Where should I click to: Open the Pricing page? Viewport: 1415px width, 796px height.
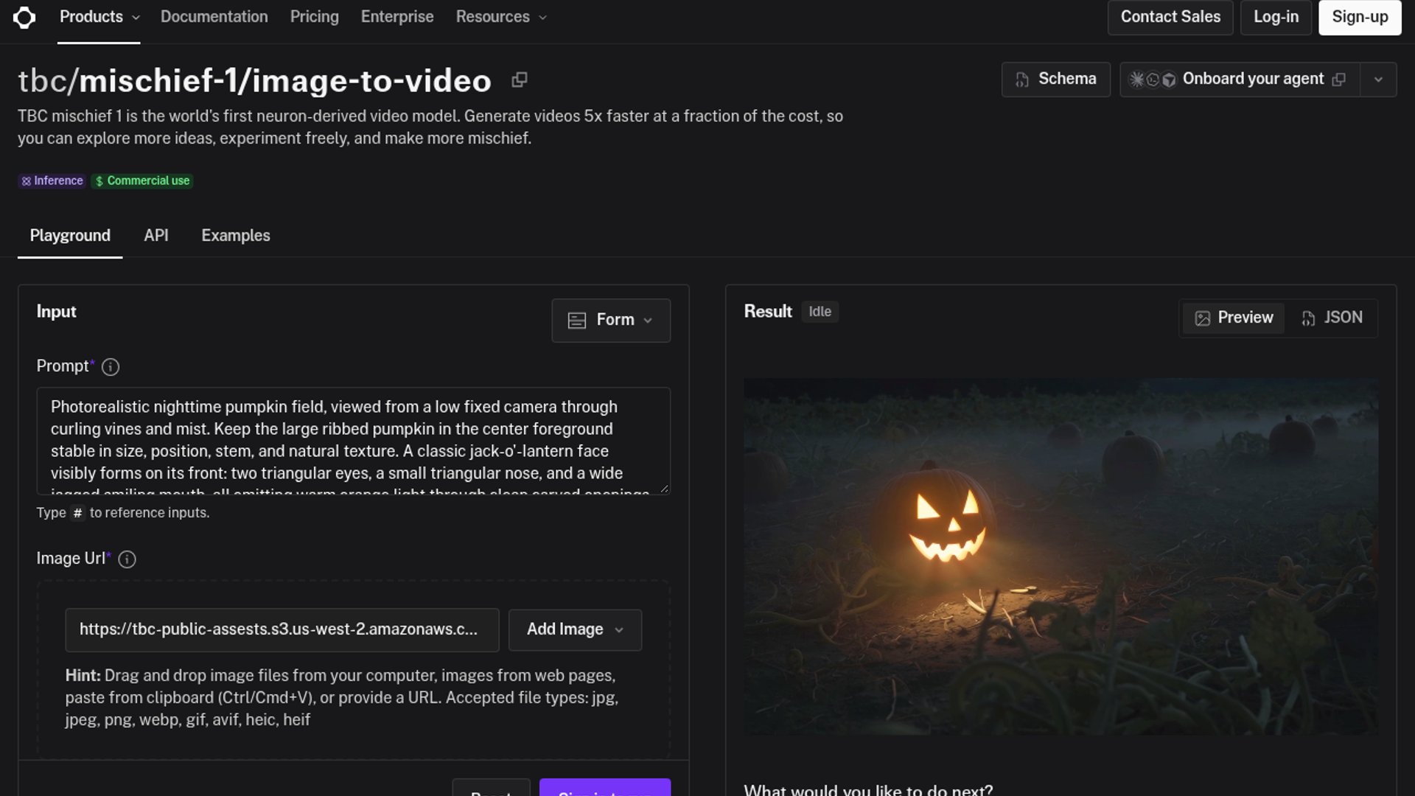(315, 17)
